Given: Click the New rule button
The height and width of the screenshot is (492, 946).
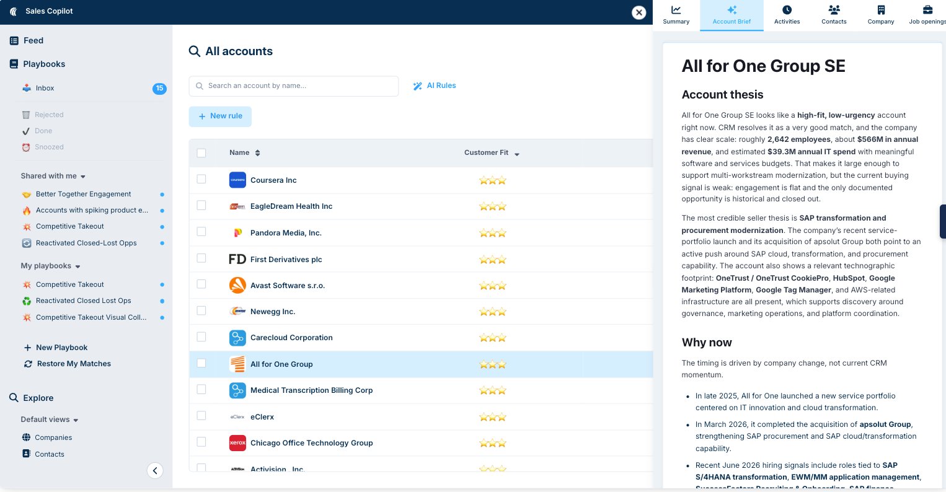Looking at the screenshot, I should (220, 116).
